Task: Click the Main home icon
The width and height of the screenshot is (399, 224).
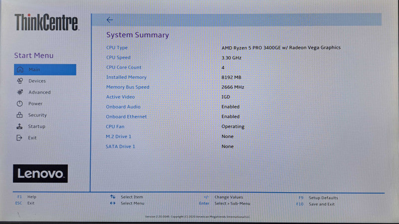Action: click(x=20, y=70)
